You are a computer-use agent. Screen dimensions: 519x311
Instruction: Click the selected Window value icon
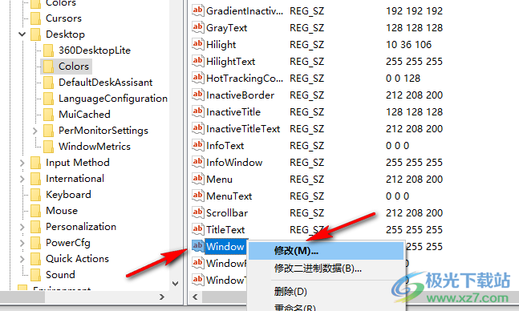pyautogui.click(x=198, y=246)
